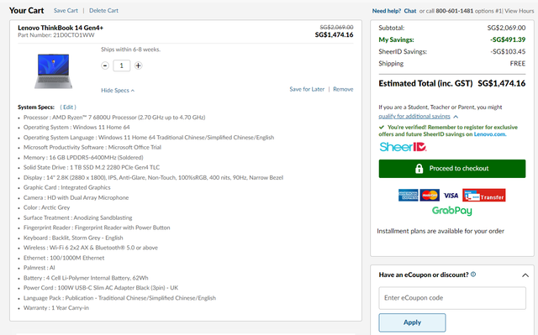Collapse specs with Hide Specs link

pyautogui.click(x=118, y=91)
